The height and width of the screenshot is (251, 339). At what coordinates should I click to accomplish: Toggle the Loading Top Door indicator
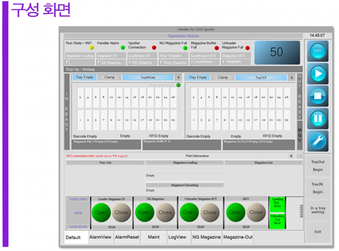[277, 204]
